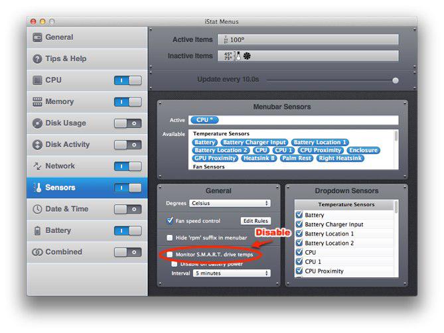Enable the Disk Usage switch

127,123
